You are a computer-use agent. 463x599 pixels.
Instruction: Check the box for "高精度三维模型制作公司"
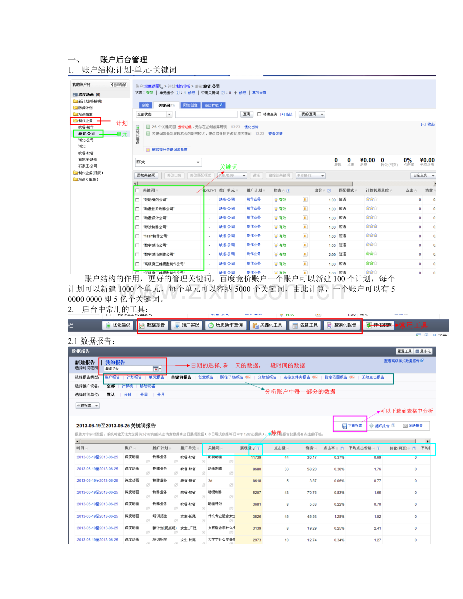click(137, 264)
